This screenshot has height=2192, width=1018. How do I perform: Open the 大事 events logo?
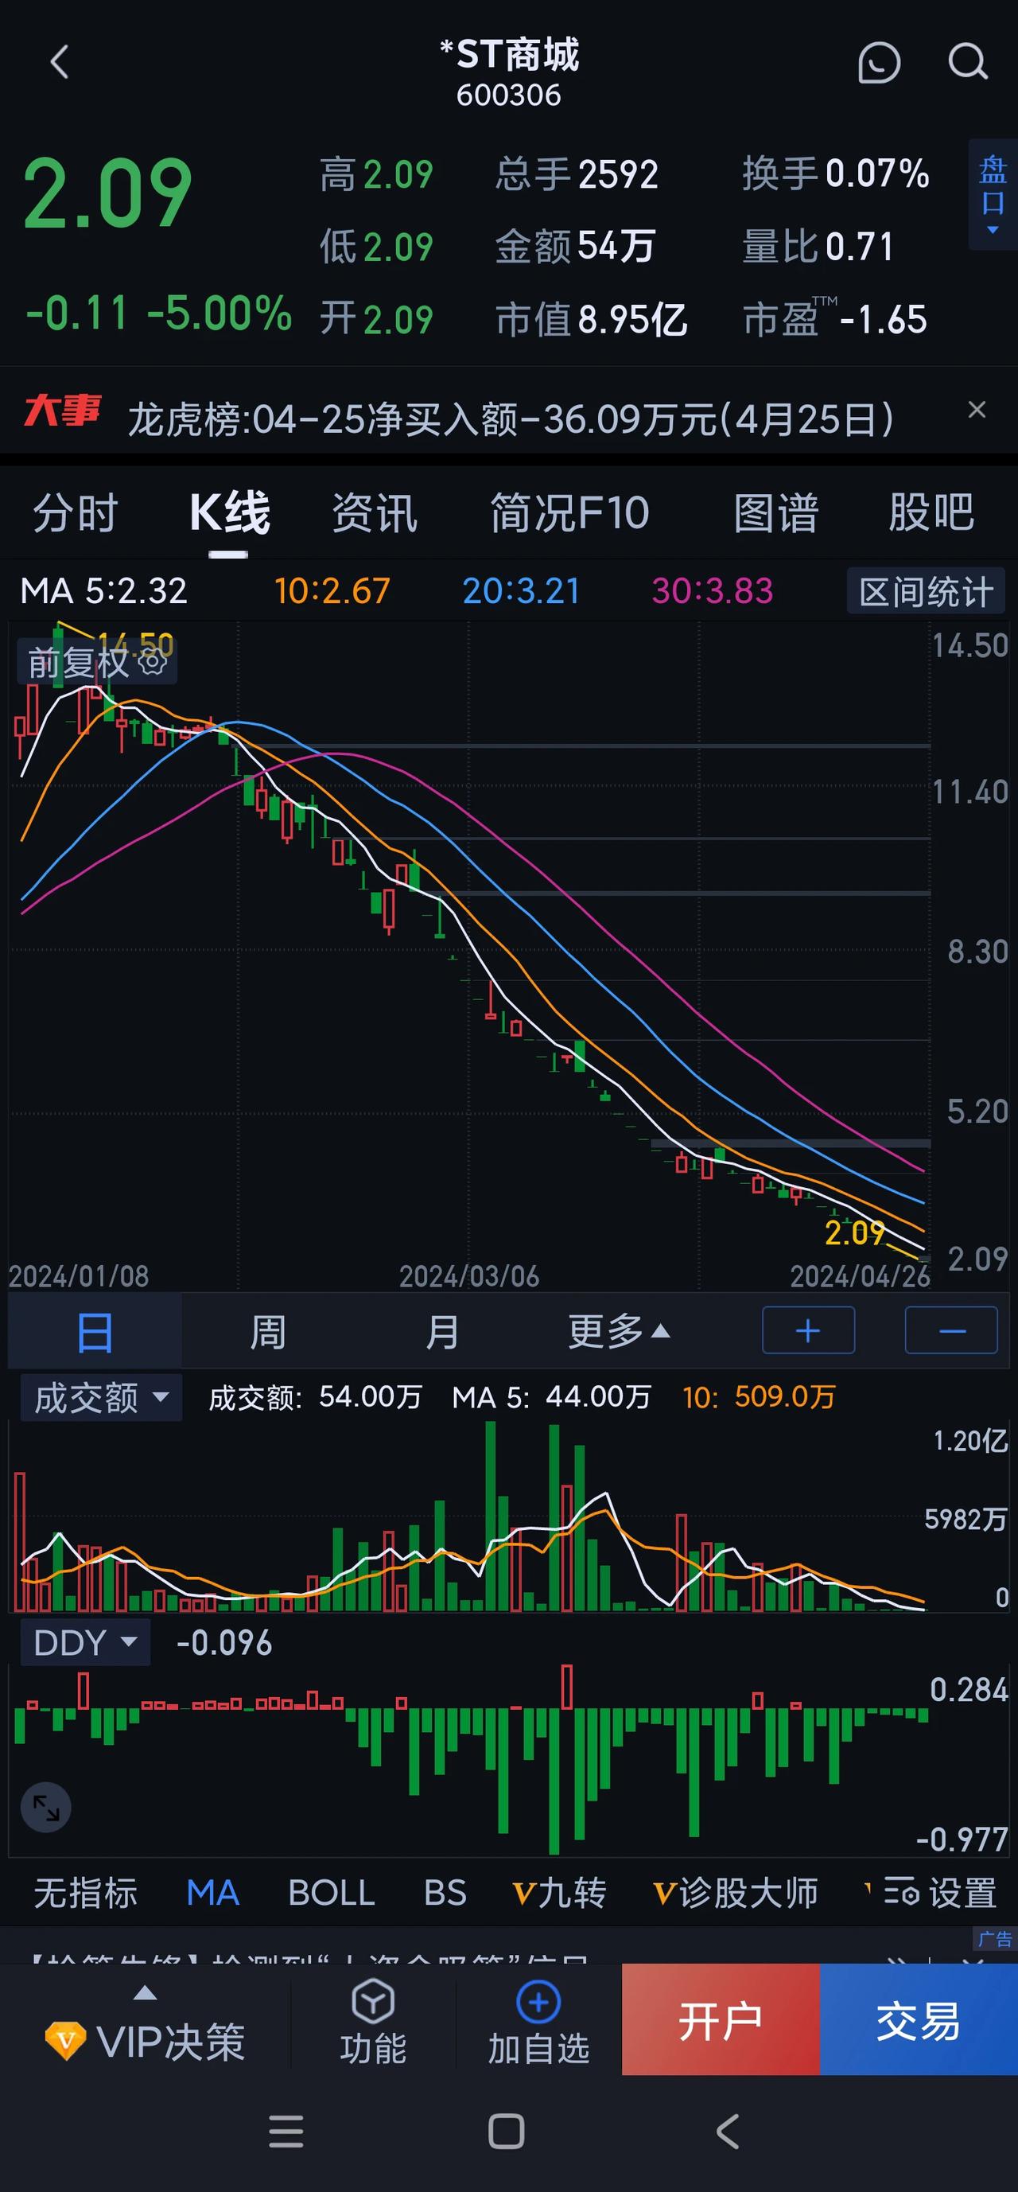62,411
